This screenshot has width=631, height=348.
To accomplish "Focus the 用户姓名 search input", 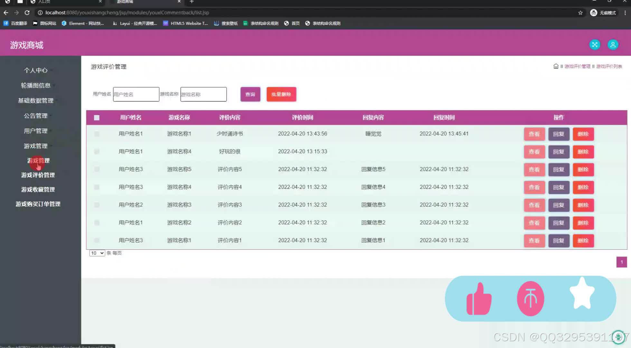I will tap(136, 94).
